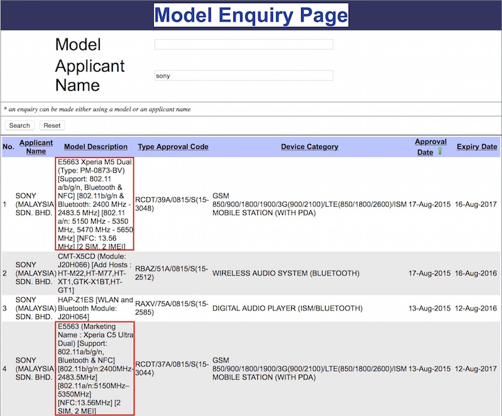This screenshot has width=502, height=416.
Task: Sort by Device Category column header
Action: click(309, 146)
